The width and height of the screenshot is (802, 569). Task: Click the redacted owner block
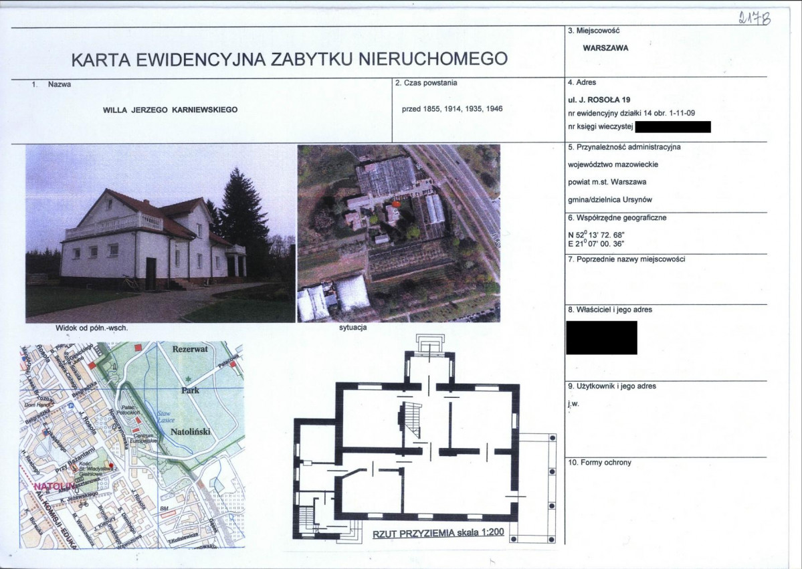tap(601, 338)
